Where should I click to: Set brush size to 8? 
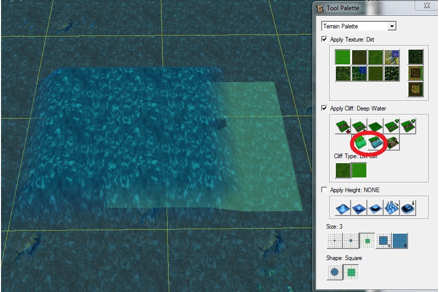pyautogui.click(x=400, y=241)
